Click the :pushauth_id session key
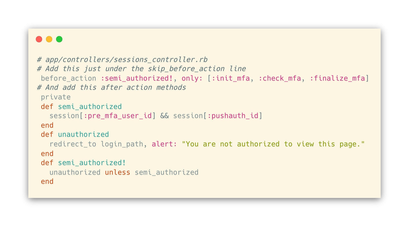 [x=233, y=116]
